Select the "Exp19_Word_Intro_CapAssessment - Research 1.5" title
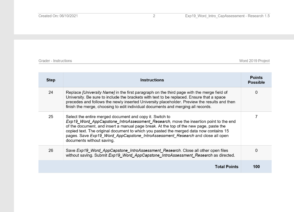294x212 pixels. coord(228,16)
